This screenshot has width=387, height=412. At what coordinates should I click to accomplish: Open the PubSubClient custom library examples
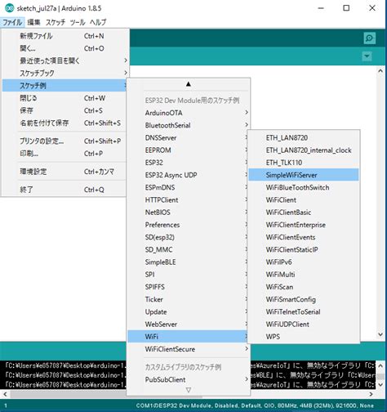[189, 379]
